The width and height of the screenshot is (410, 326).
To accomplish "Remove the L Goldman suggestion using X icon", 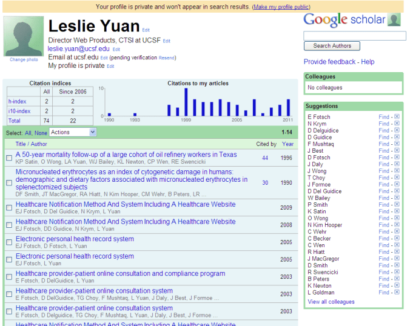I will point(397,293).
